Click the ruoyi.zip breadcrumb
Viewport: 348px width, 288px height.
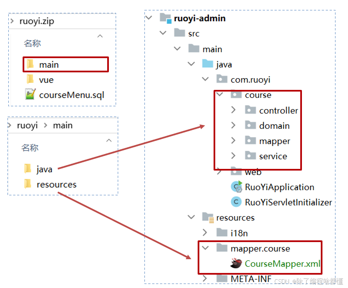click(x=36, y=21)
